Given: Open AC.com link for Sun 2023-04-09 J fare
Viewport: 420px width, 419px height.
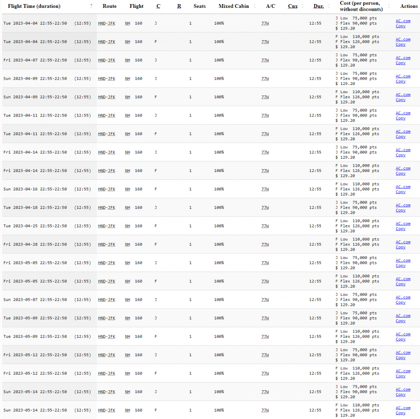Looking at the screenshot, I should click(x=403, y=76).
